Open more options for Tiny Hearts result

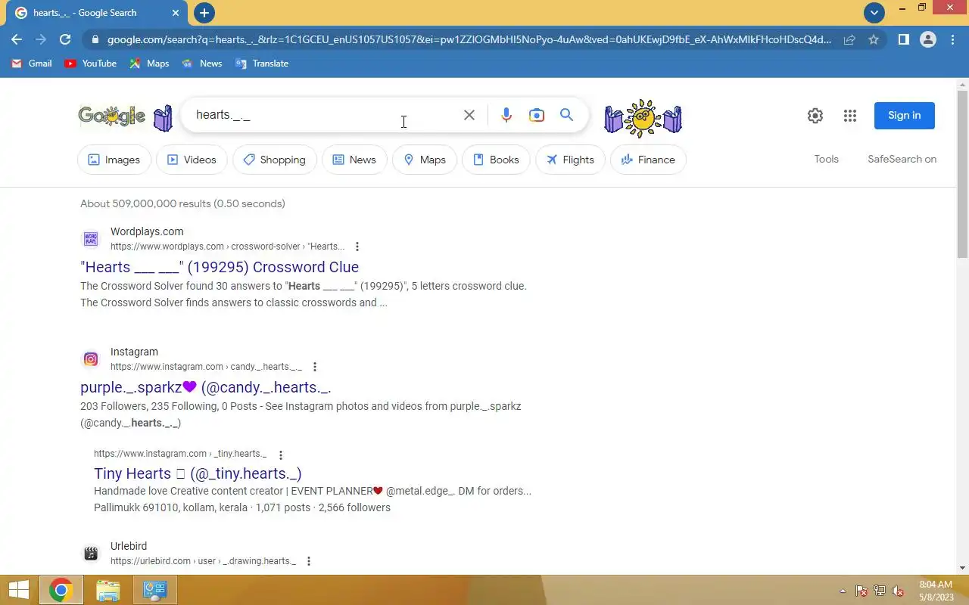pyautogui.click(x=281, y=455)
